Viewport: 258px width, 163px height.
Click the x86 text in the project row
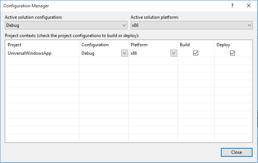coord(134,53)
